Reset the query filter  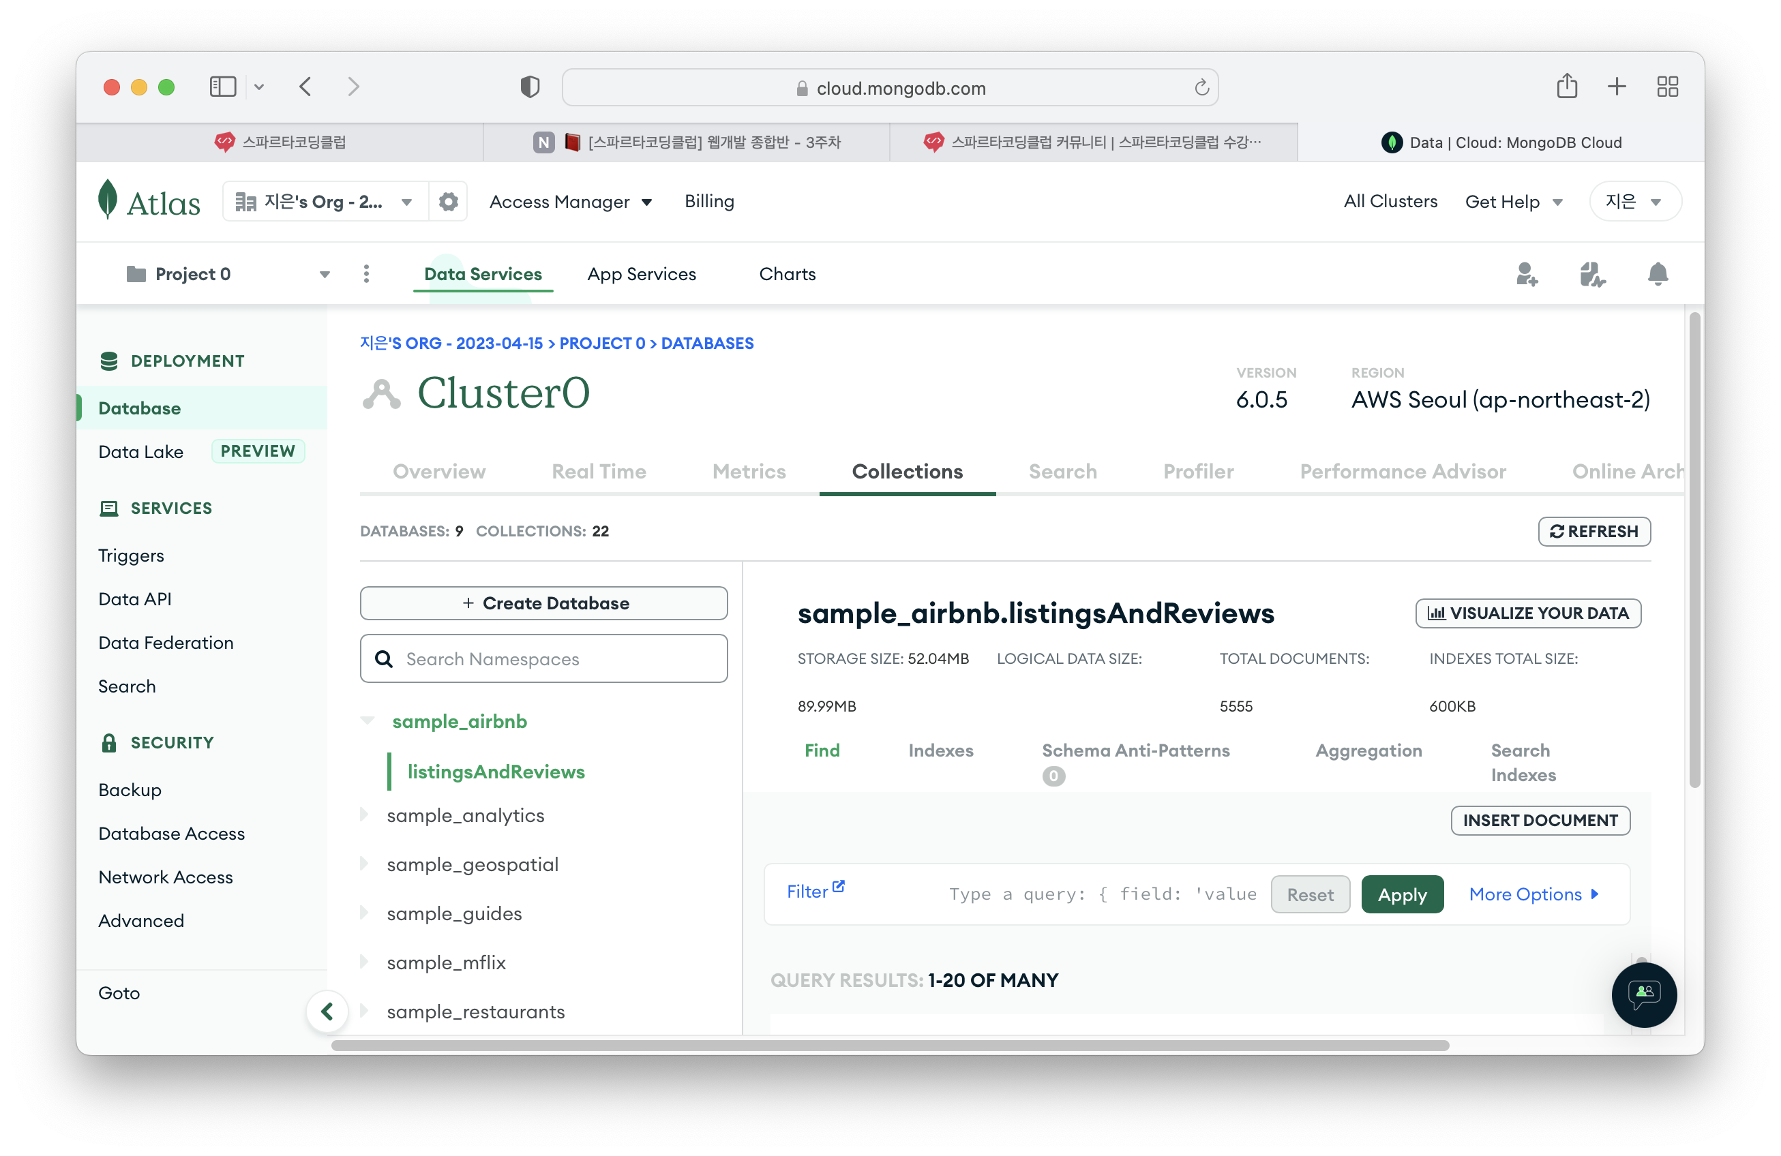point(1311,894)
